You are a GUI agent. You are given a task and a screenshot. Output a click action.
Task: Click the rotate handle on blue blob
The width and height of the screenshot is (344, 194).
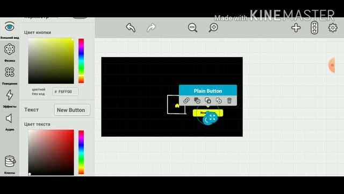pyautogui.click(x=206, y=120)
